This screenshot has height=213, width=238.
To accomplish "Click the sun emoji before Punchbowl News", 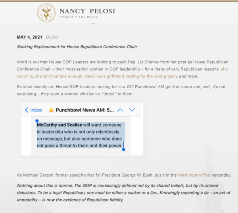I will point(51,110).
